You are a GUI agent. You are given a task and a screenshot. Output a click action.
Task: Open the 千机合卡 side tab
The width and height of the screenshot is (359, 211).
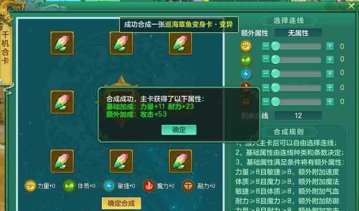pyautogui.click(x=5, y=48)
